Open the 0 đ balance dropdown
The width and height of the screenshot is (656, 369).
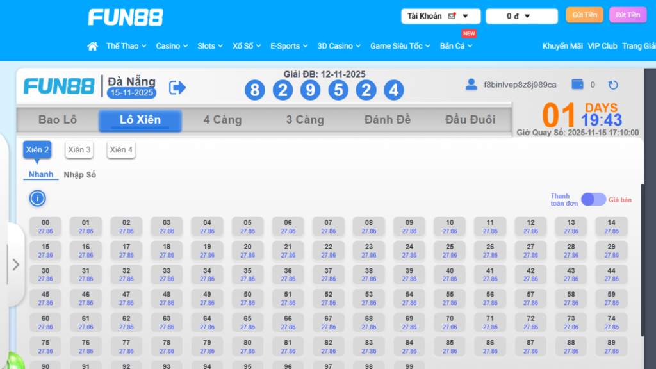(x=521, y=15)
